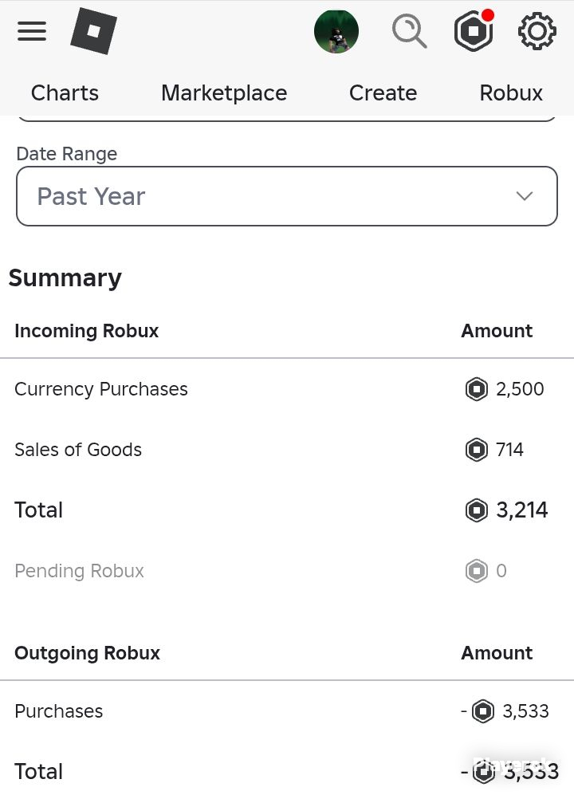Image resolution: width=574 pixels, height=795 pixels.
Task: Click the chevron arrow in Date Range box
Action: pos(525,196)
